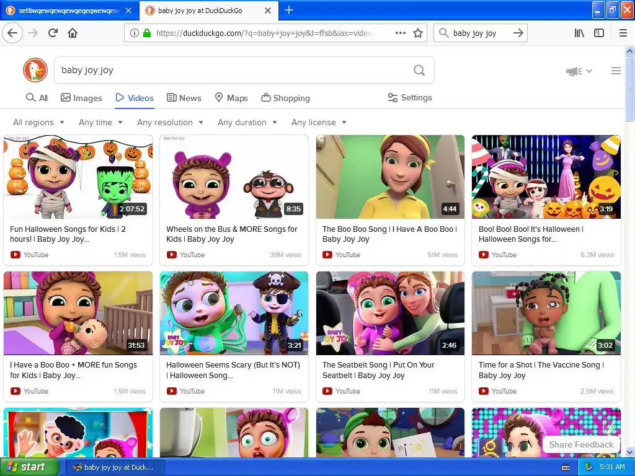
Task: Click the page scrollbar down arrow
Action: click(x=630, y=452)
